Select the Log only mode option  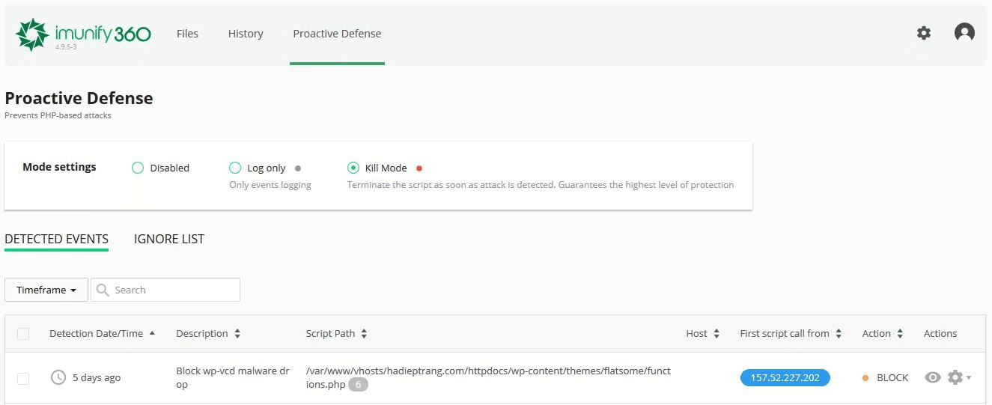235,168
